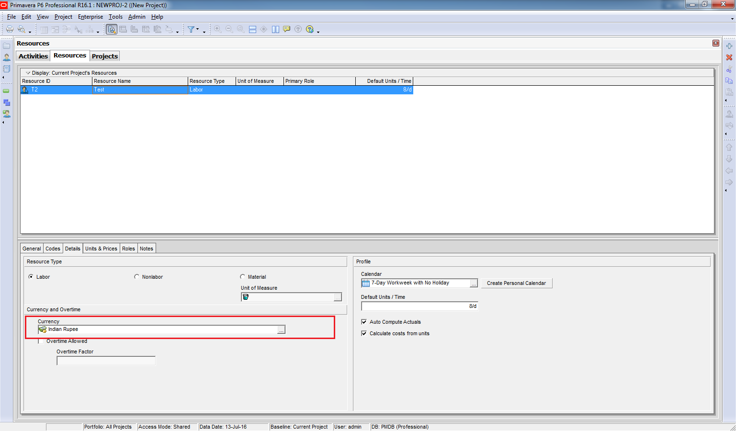736x431 pixels.
Task: Click the scissors Cut icon
Action: click(729, 69)
